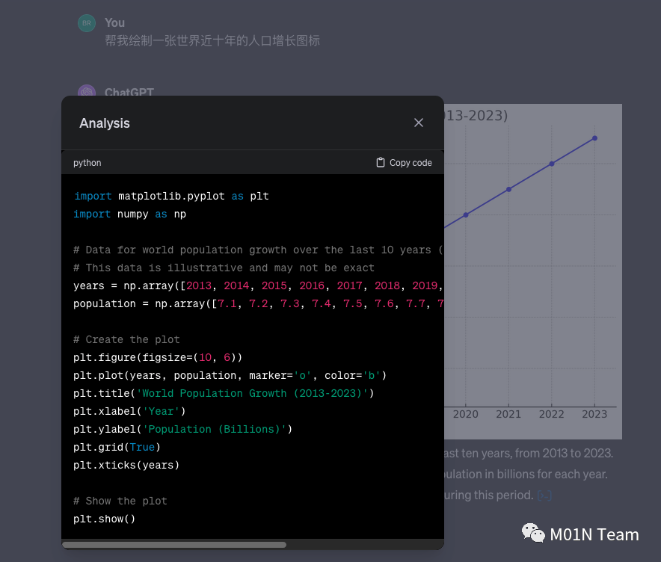Select the 'import numpy as np' line

pos(130,214)
